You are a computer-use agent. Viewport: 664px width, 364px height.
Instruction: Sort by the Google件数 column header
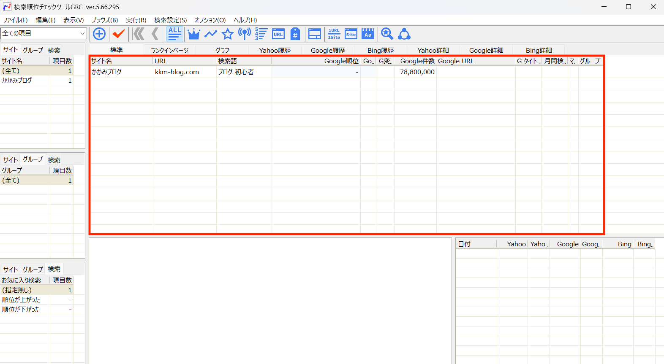click(415, 61)
